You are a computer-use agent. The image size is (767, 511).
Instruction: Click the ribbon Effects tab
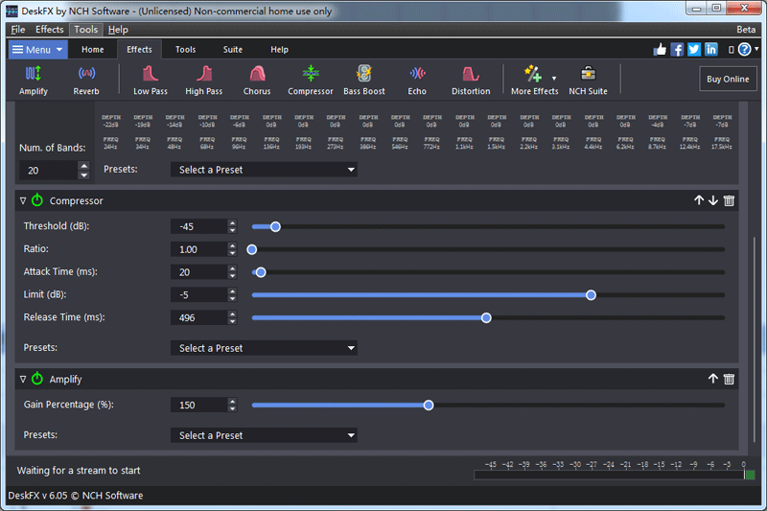pos(139,50)
